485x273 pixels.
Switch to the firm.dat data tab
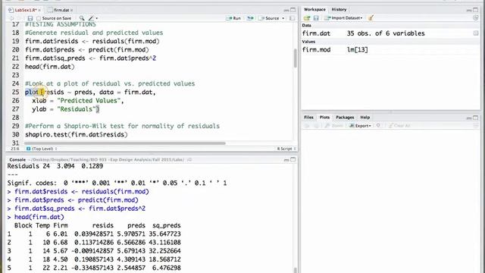[x=61, y=10]
